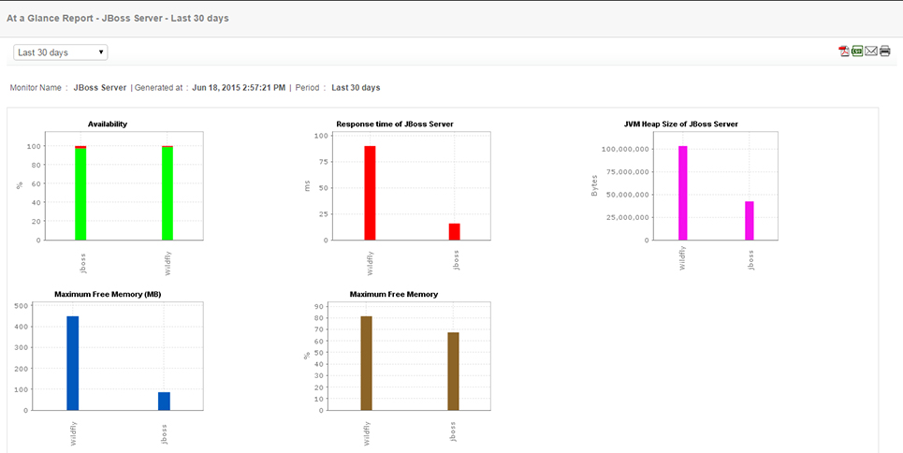
Task: Click the 100,000,000 axis value in JVM Heap chart
Action: point(625,149)
